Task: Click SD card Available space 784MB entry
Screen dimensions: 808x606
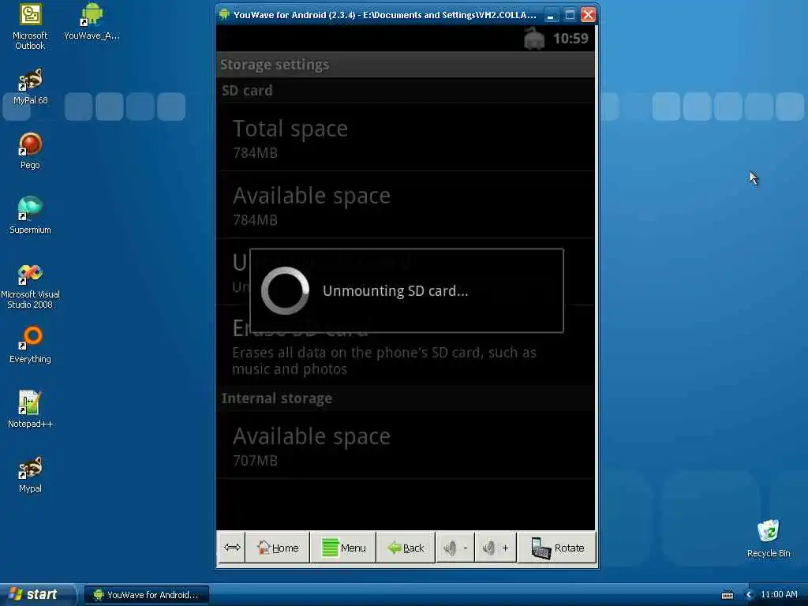Action: click(406, 205)
